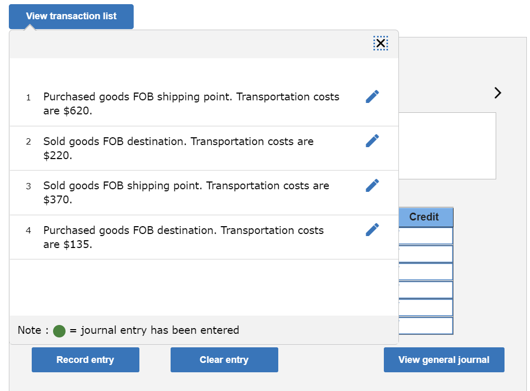Click the first Credit amount field
530x391 pixels.
[x=424, y=236]
